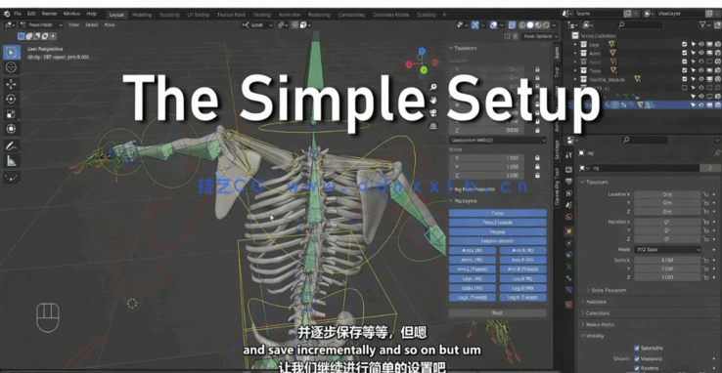Switch to the Geometry Nodes workspace tab

[x=390, y=15]
